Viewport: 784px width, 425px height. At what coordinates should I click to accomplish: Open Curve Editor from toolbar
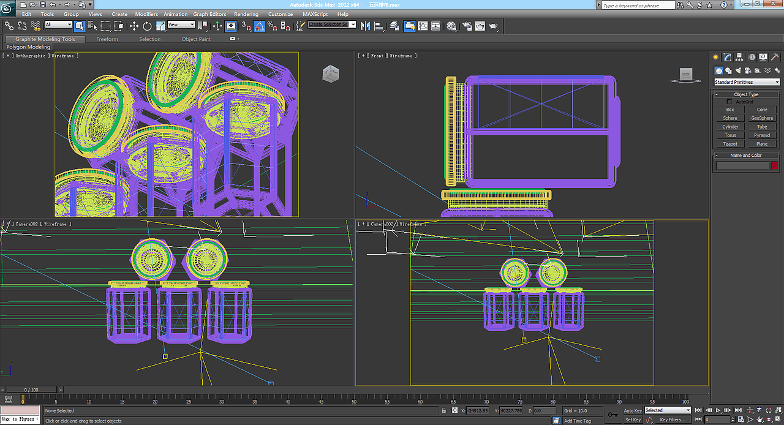[x=423, y=26]
